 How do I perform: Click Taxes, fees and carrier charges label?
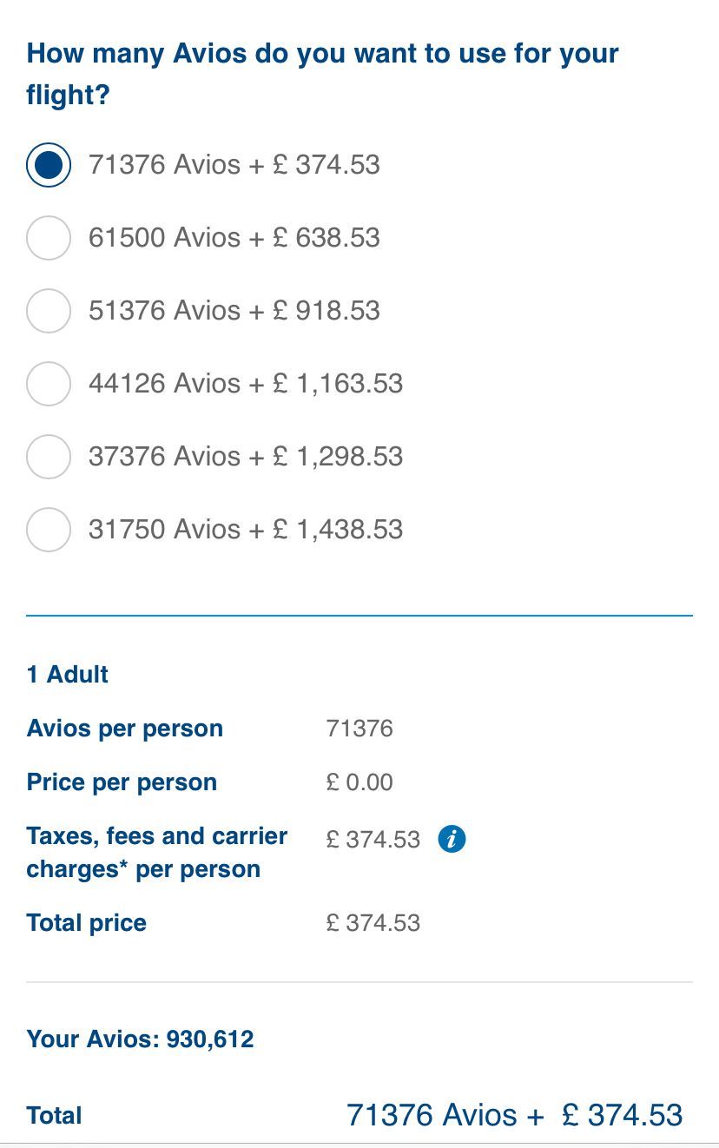click(157, 853)
